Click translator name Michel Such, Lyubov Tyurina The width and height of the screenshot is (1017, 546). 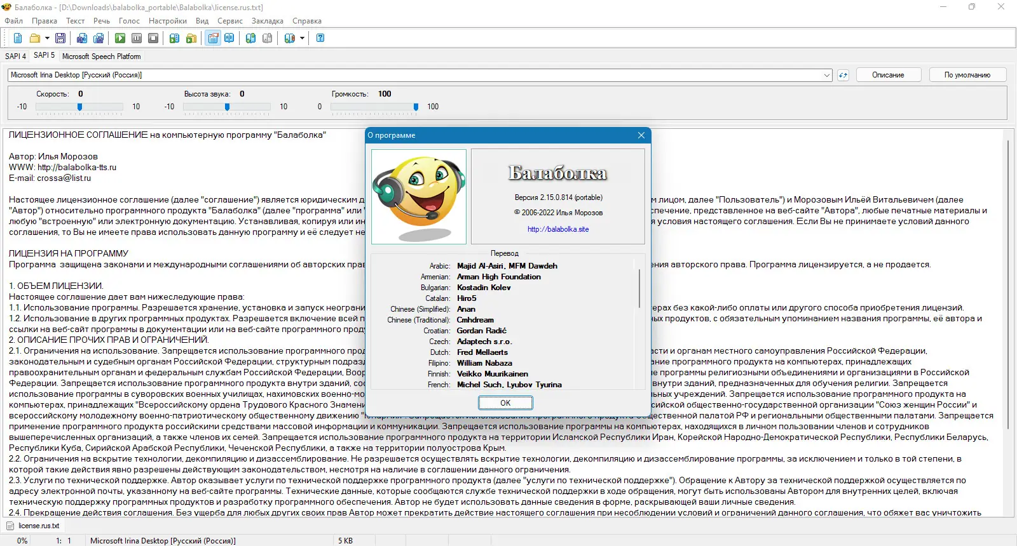click(x=509, y=385)
